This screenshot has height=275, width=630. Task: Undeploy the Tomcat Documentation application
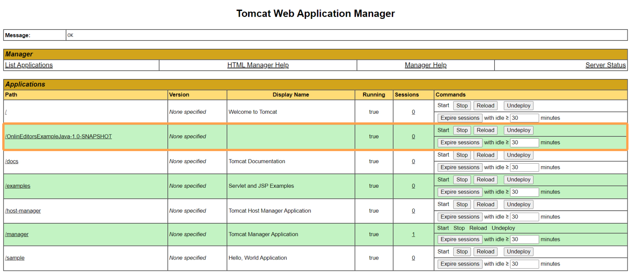coord(519,155)
